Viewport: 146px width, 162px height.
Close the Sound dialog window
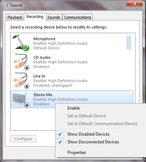134,4
